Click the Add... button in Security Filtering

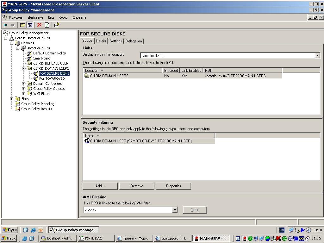click(x=100, y=186)
